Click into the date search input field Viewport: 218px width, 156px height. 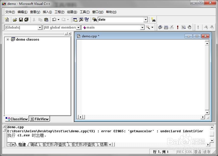coord(121,20)
